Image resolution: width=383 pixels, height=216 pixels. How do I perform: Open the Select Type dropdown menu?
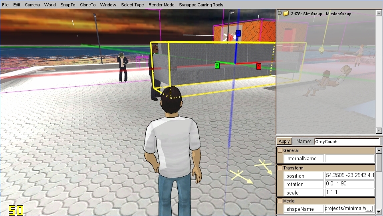133,5
